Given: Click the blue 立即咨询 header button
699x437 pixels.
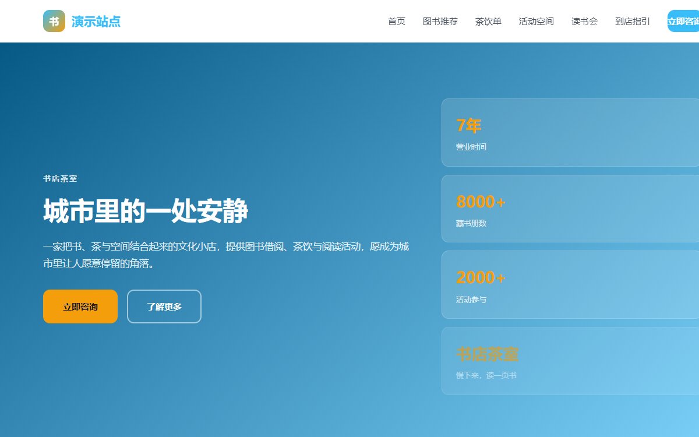Looking at the screenshot, I should [x=683, y=21].
